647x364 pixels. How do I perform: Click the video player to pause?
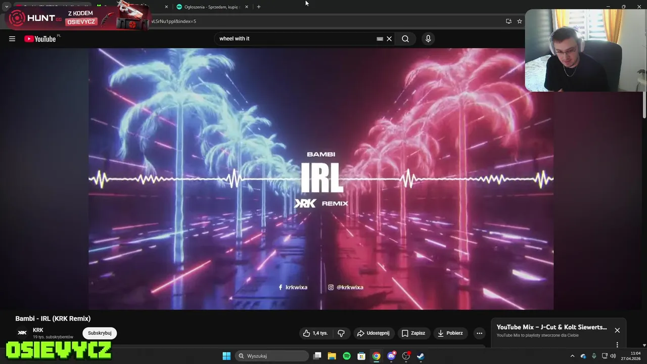tap(321, 178)
